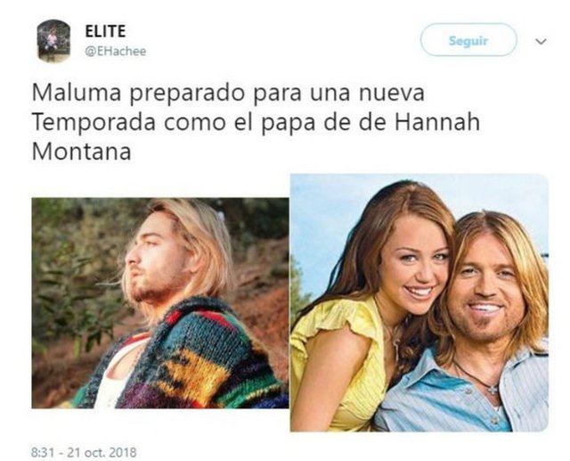This screenshot has height=461, width=570.
Task: Open the left photo with colorful knit sweater
Action: click(x=160, y=302)
